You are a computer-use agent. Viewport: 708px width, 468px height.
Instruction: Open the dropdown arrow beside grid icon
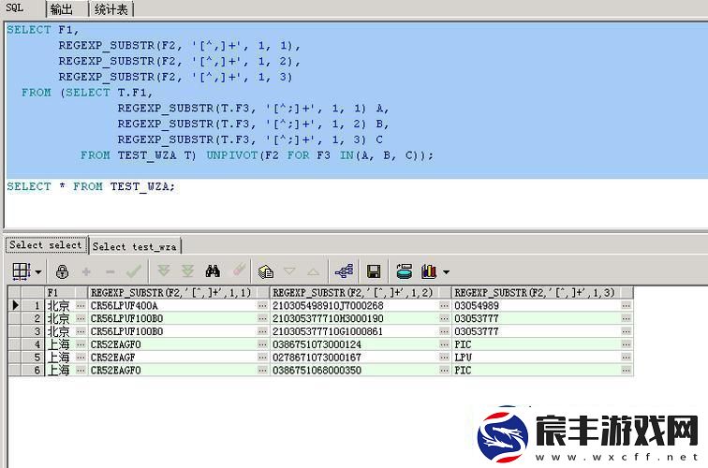pos(38,271)
